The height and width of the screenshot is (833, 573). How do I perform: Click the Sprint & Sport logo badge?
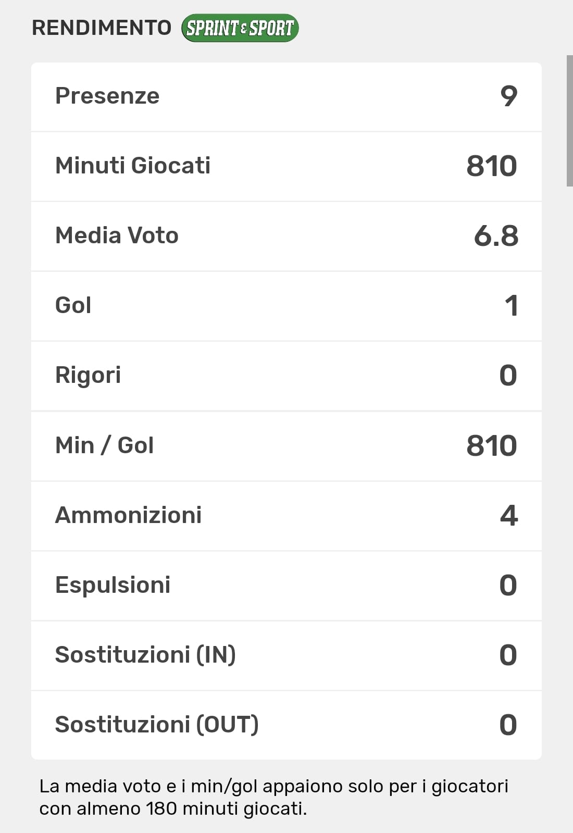tap(240, 28)
